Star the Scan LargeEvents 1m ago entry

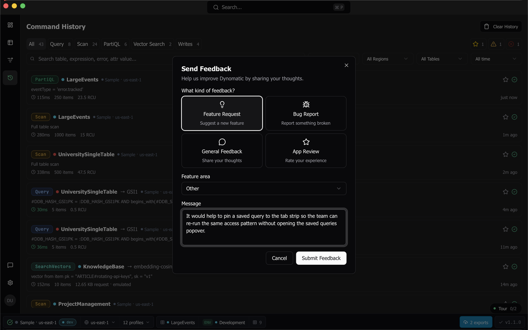coord(506,117)
